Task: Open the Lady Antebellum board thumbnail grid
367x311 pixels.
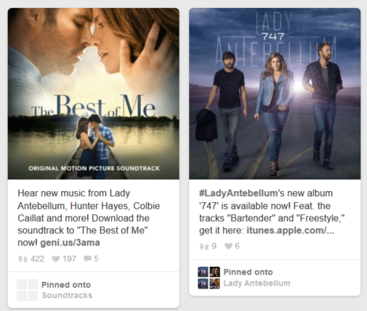Action: click(209, 278)
